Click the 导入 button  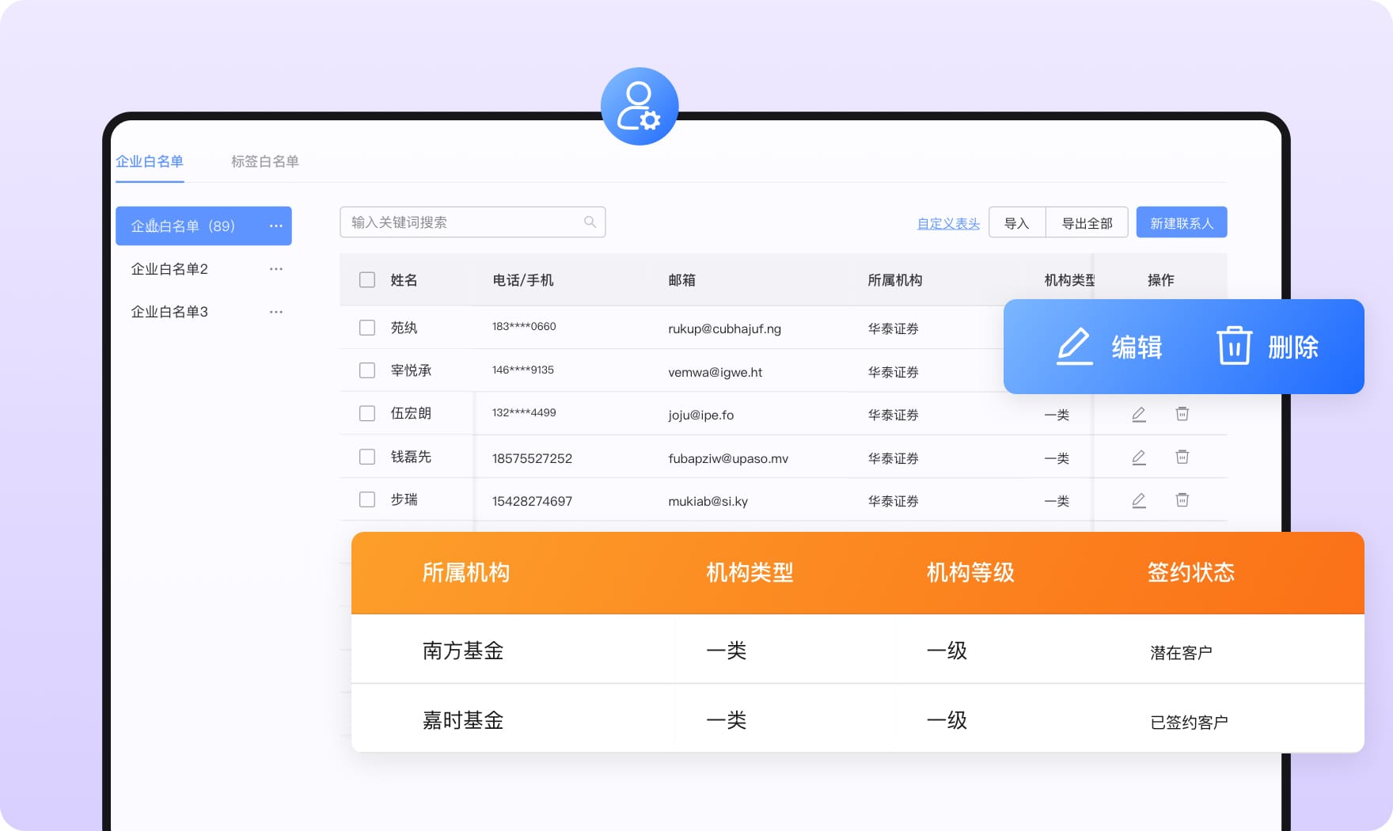click(1017, 222)
